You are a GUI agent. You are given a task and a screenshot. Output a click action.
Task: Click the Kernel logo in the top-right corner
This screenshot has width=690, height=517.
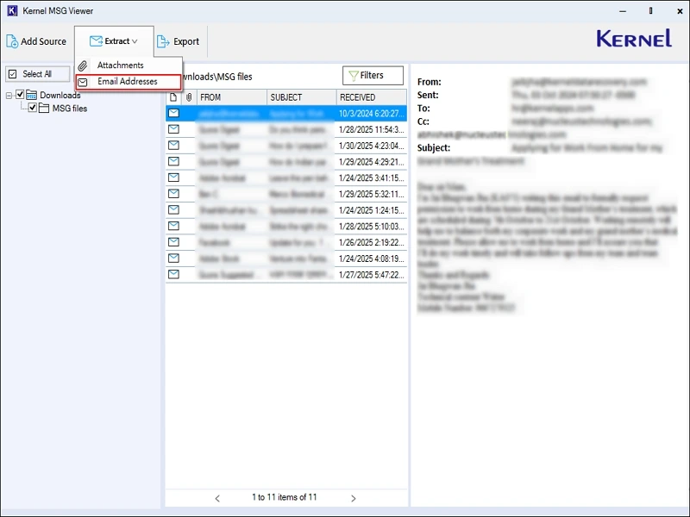point(632,38)
